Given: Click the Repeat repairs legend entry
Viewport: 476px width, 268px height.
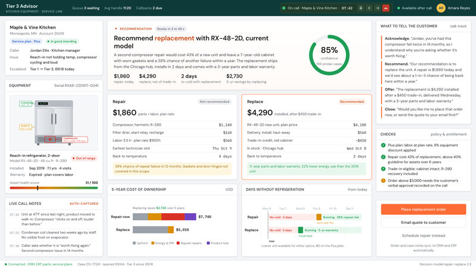Looking at the screenshot, I should 189,243.
